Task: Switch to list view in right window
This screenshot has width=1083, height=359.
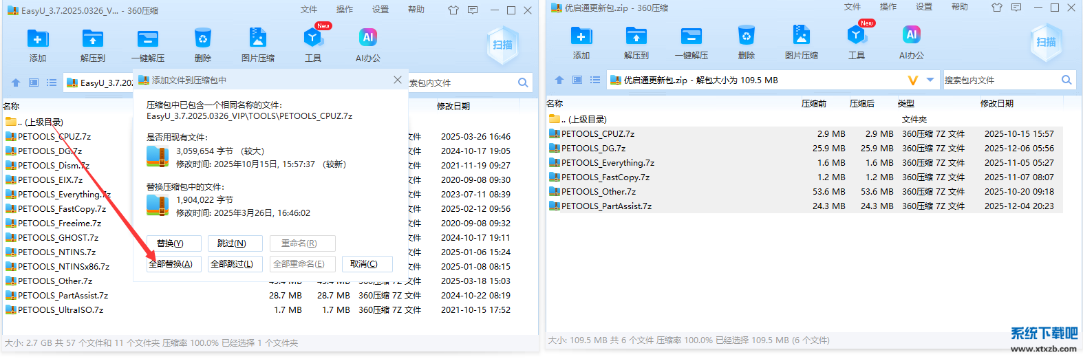Action: pos(595,80)
